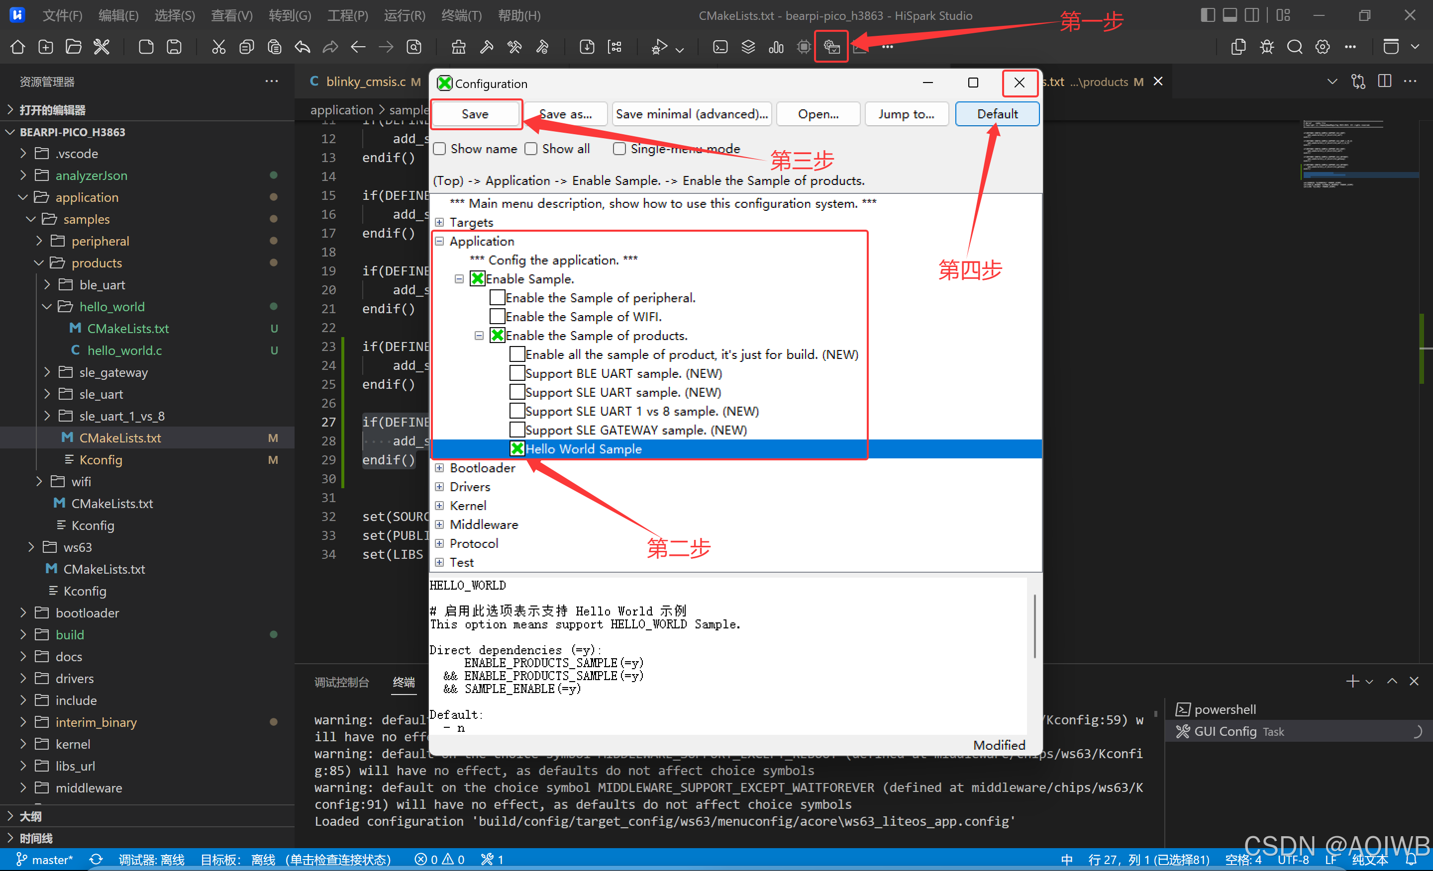This screenshot has width=1433, height=871.
Task: Click the cut scissors icon
Action: tap(218, 47)
